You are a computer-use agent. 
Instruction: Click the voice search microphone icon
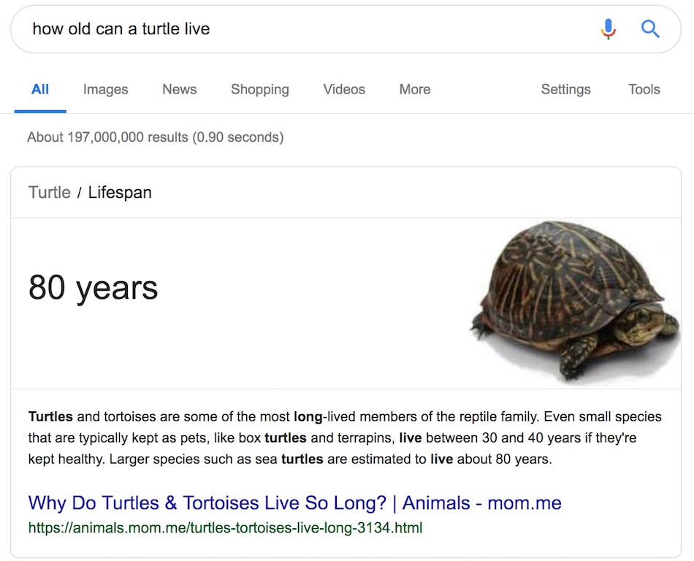coord(609,29)
